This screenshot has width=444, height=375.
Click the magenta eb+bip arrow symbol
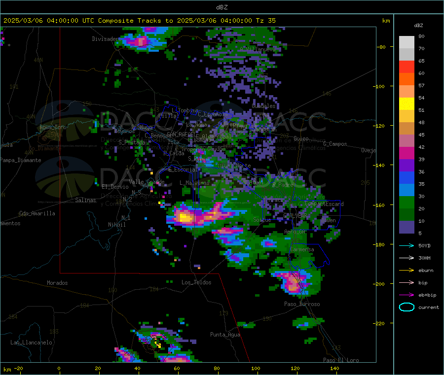pos(407,295)
